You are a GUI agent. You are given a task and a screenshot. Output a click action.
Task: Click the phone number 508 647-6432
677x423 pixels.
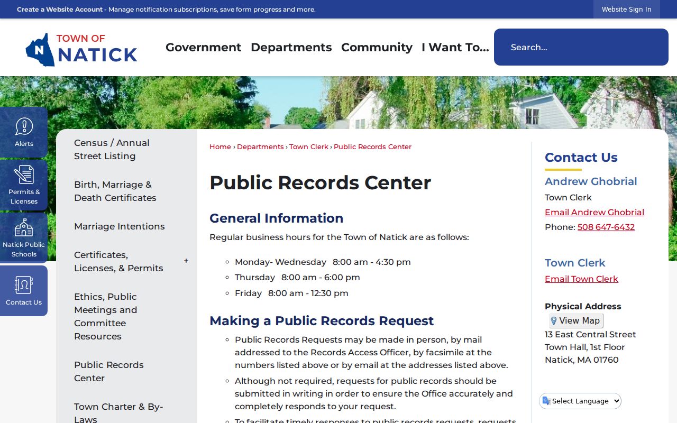click(606, 227)
